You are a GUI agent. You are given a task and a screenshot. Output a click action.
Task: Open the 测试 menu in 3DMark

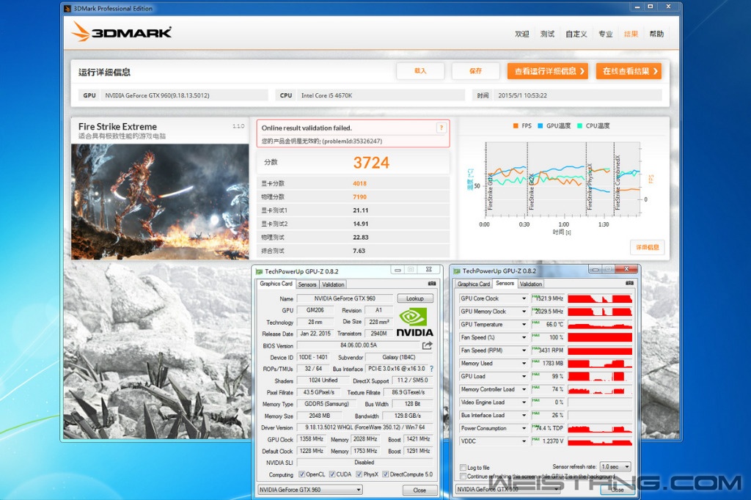547,34
